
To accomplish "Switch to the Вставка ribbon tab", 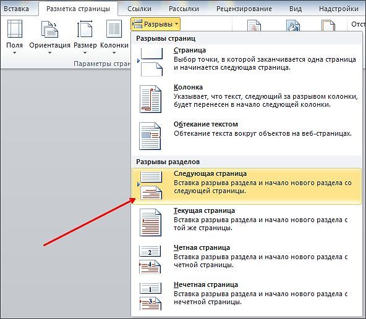I will [x=16, y=9].
